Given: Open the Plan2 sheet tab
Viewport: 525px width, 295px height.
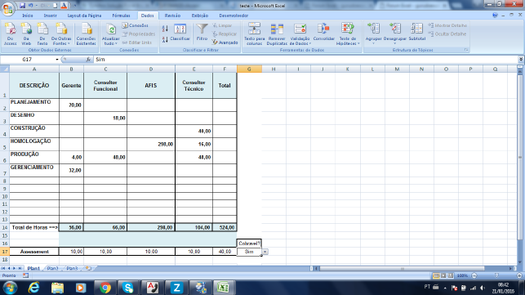Looking at the screenshot, I should point(52,268).
